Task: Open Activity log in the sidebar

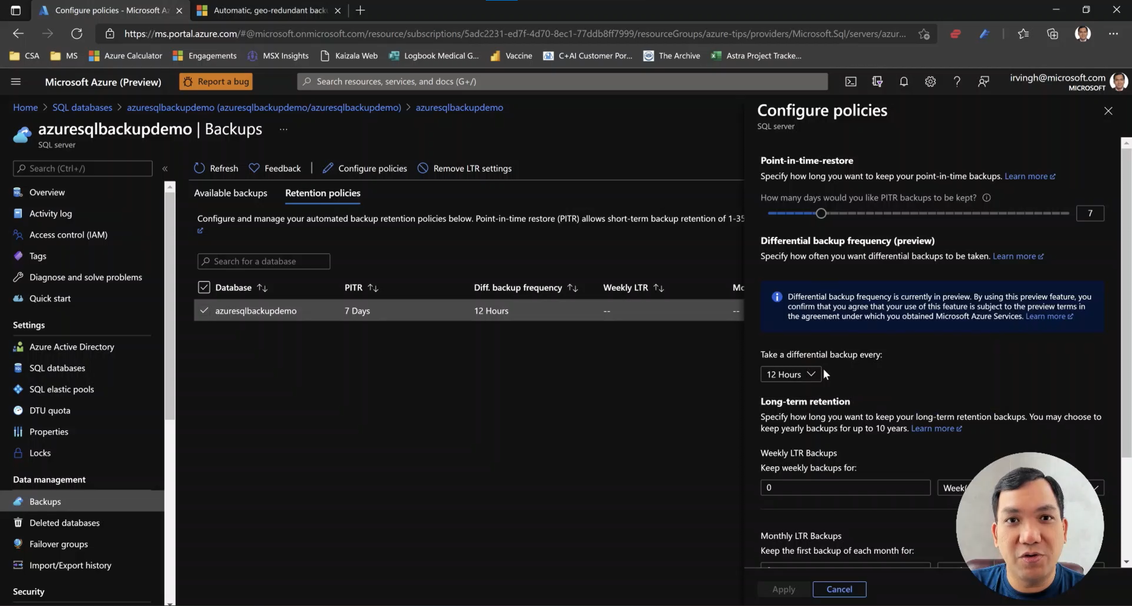Action: (x=50, y=213)
